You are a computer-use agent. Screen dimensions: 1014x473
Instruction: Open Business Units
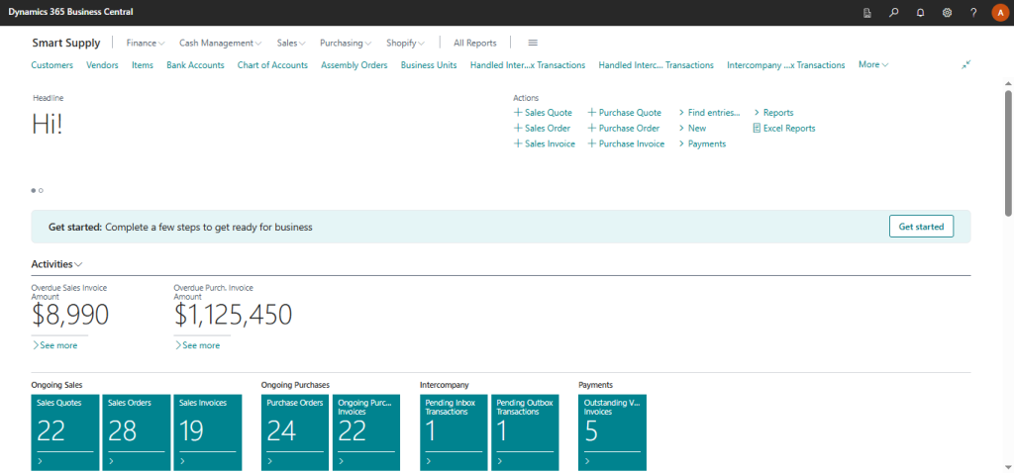click(429, 64)
